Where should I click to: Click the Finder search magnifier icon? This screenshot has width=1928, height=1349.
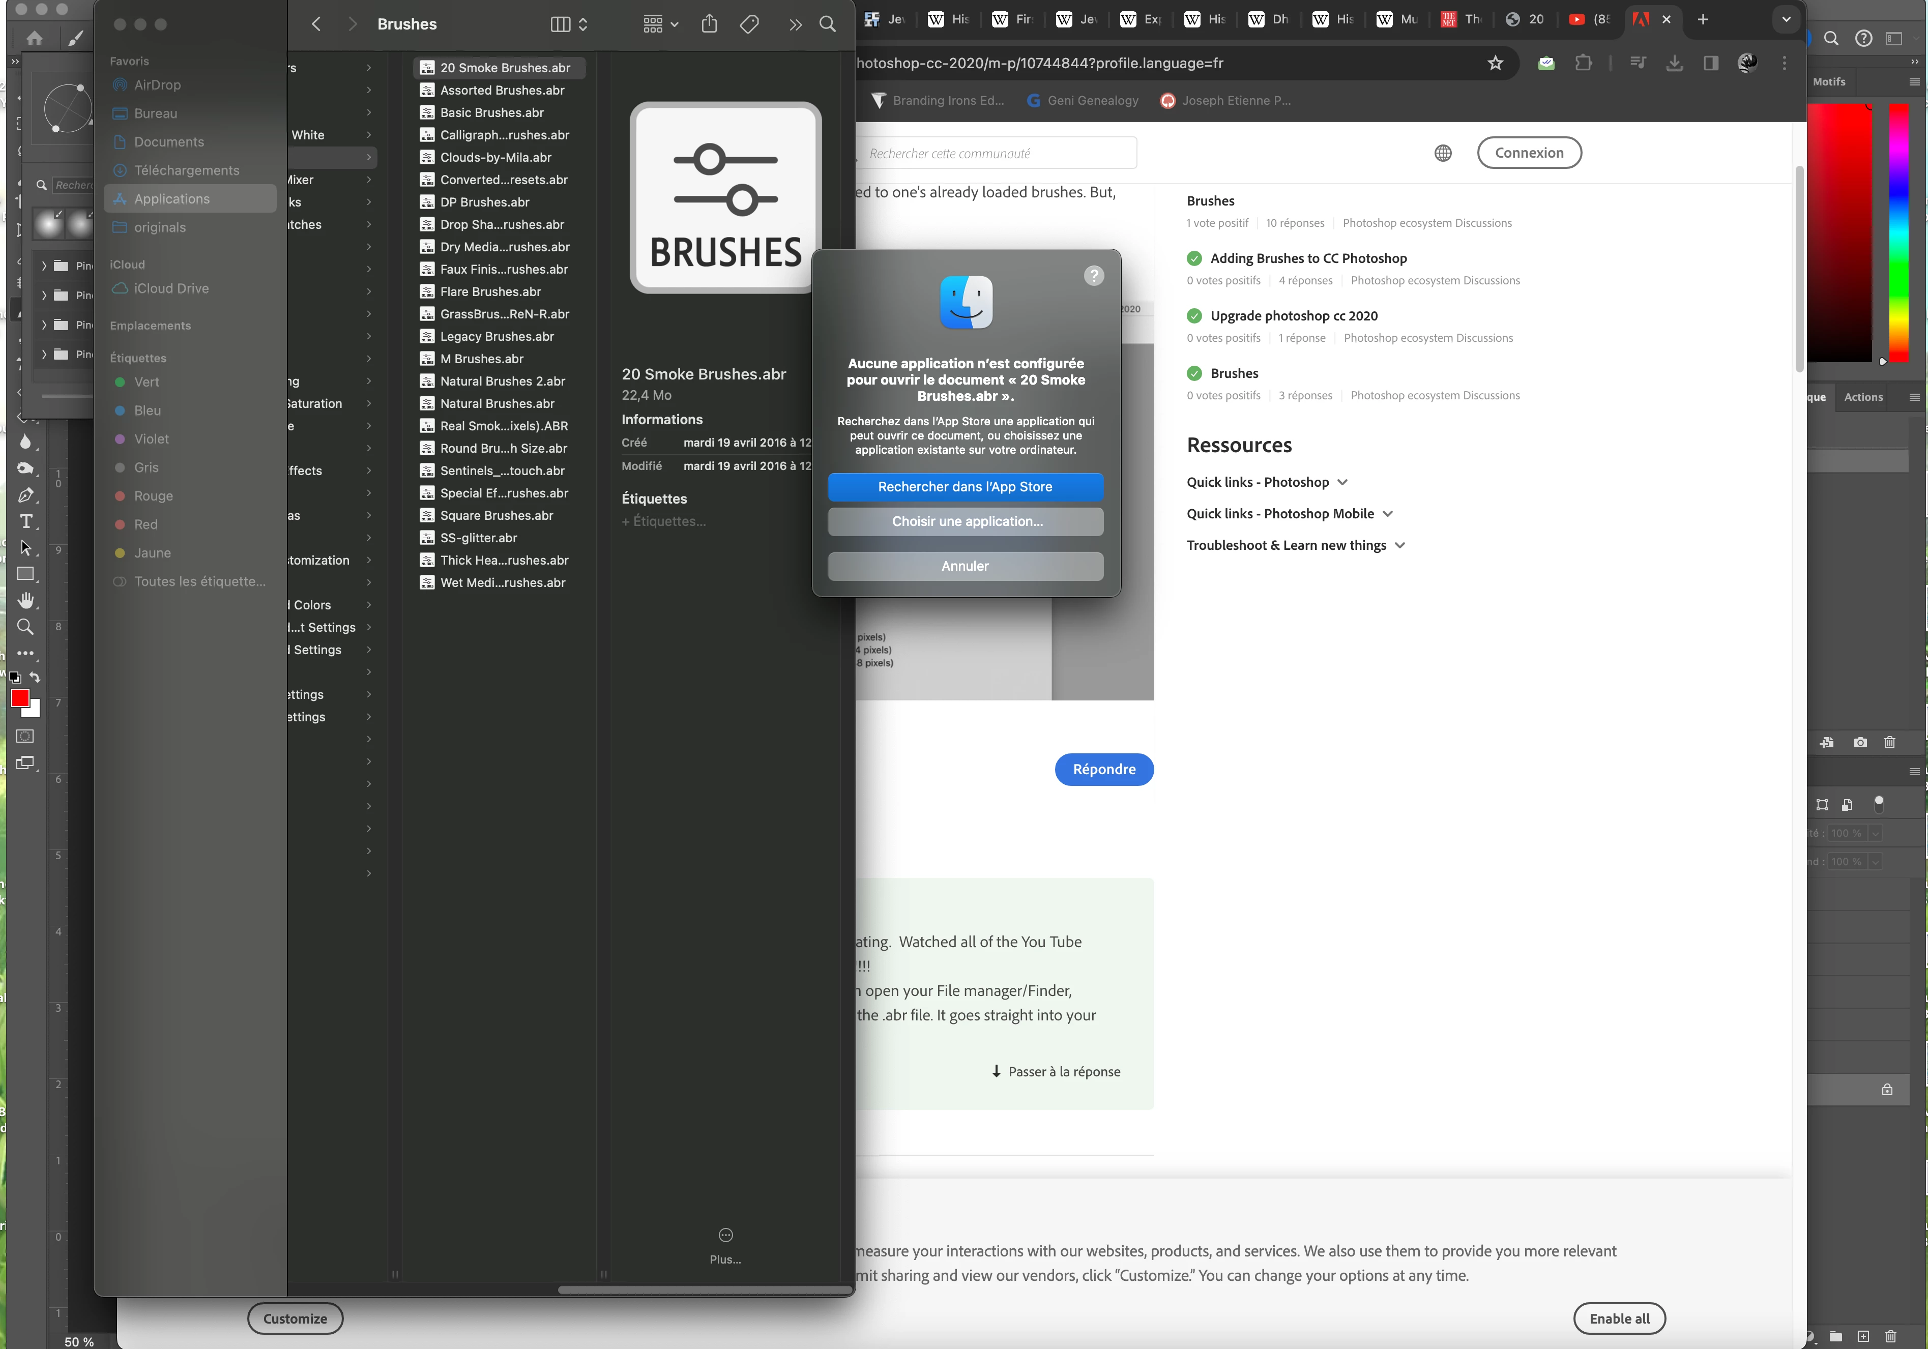(827, 24)
